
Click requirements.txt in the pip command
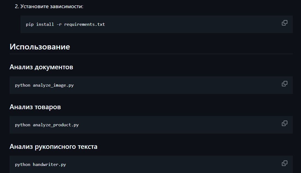tap(85, 24)
